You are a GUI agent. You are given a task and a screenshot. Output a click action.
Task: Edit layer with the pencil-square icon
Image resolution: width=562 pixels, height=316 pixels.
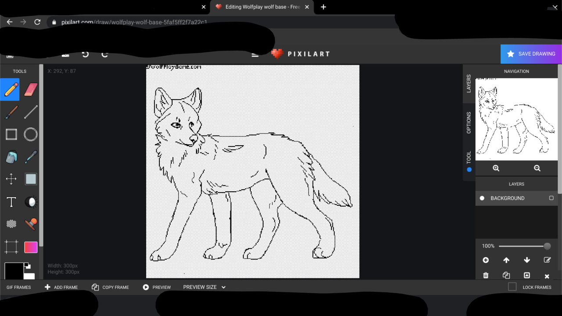(x=547, y=260)
